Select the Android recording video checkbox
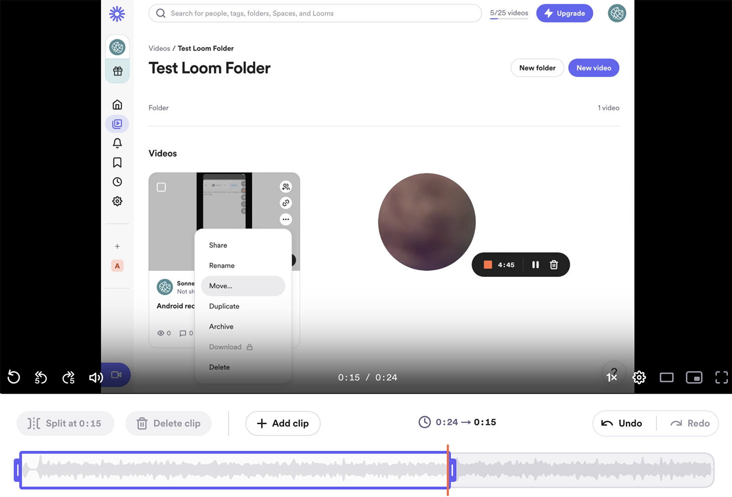Viewport: 732px width, 497px height. point(161,187)
